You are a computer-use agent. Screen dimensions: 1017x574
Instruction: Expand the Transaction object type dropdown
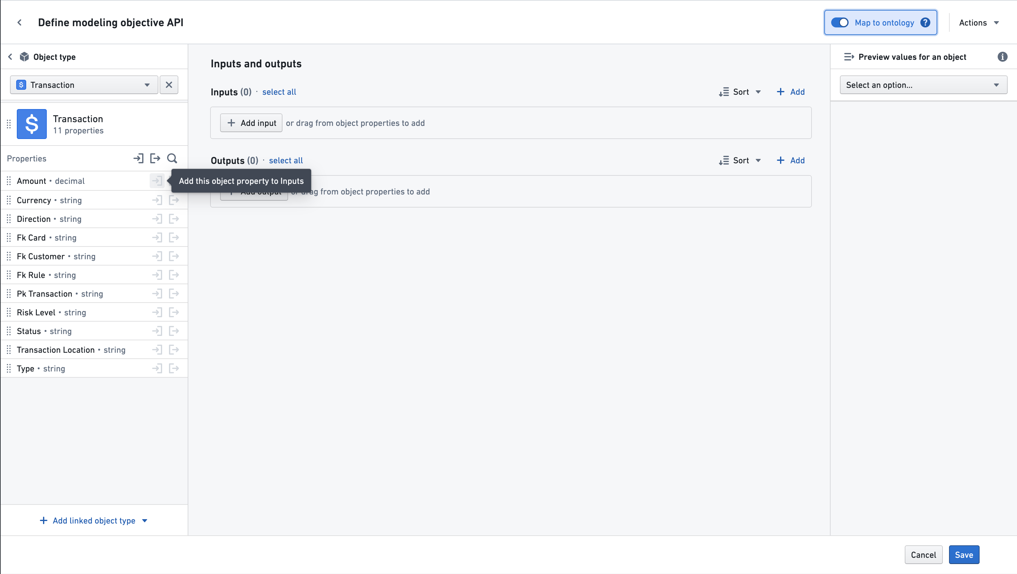point(146,84)
